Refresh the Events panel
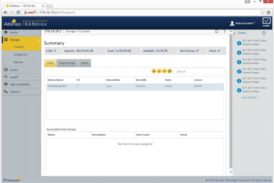The image size is (274, 183). click(264, 33)
